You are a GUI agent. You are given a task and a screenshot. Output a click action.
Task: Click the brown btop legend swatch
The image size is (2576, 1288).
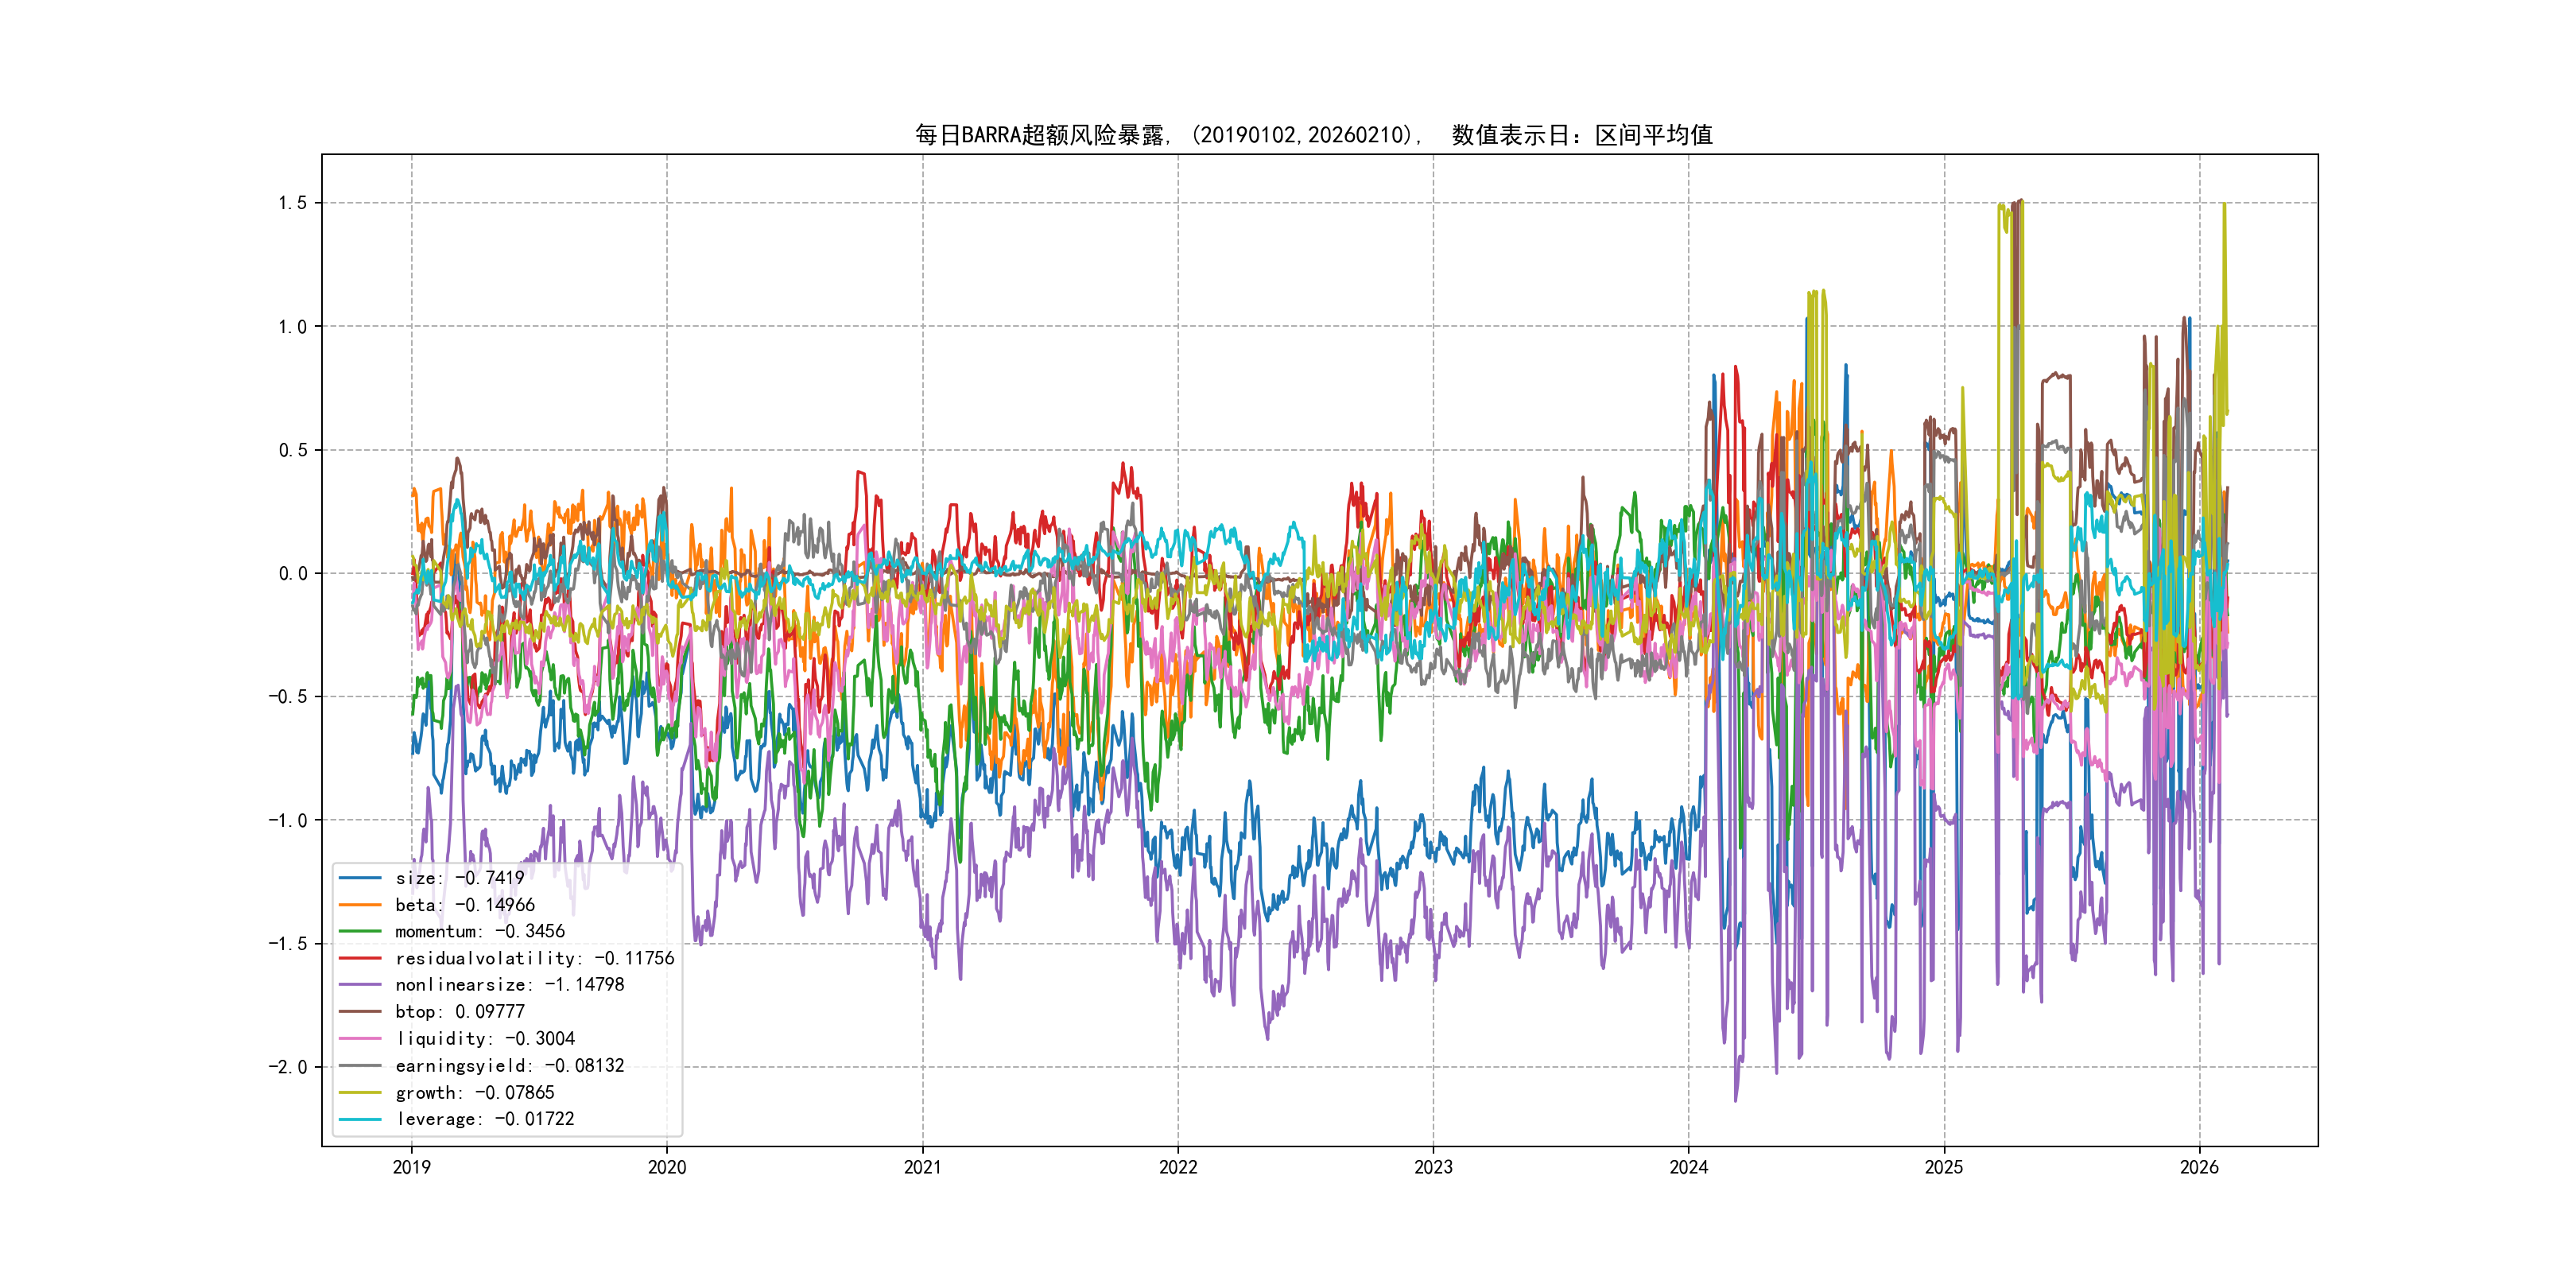coord(360,1012)
